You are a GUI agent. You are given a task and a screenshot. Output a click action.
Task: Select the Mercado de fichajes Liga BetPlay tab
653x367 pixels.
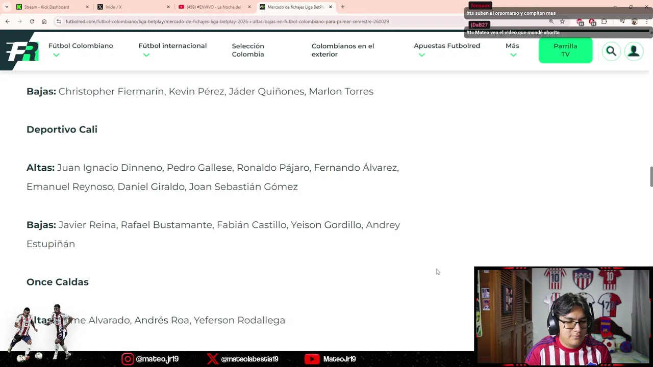296,7
